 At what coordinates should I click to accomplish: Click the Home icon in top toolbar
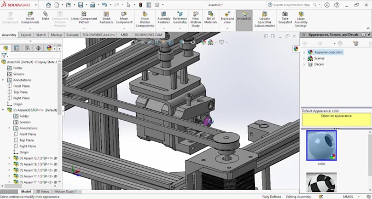click(48, 5)
